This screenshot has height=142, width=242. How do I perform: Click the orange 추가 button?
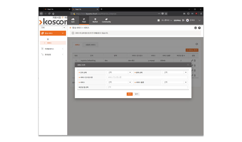(130, 94)
